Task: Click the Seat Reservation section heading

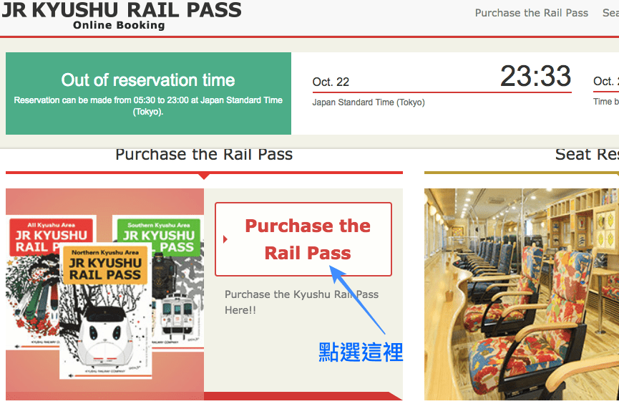Action: 587,154
